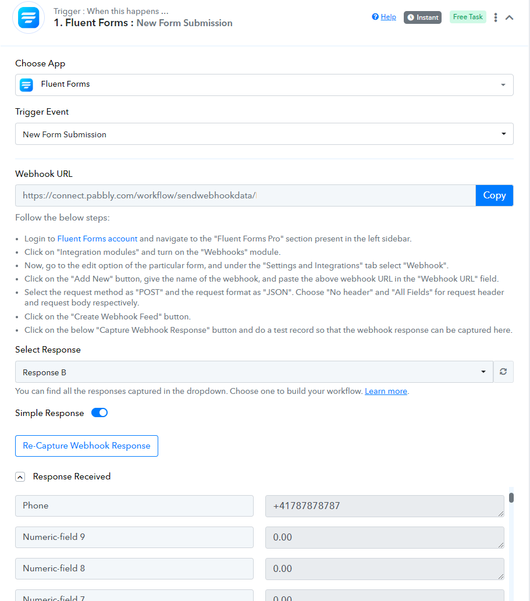Open the three-dot options menu

pyautogui.click(x=496, y=17)
